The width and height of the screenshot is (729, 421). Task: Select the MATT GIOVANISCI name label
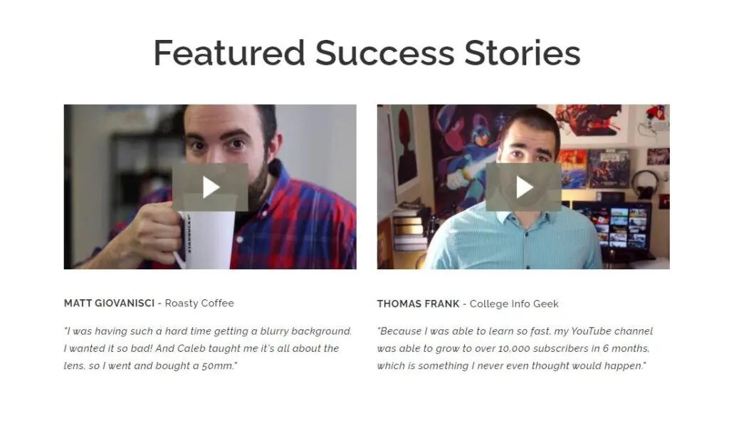tap(110, 303)
